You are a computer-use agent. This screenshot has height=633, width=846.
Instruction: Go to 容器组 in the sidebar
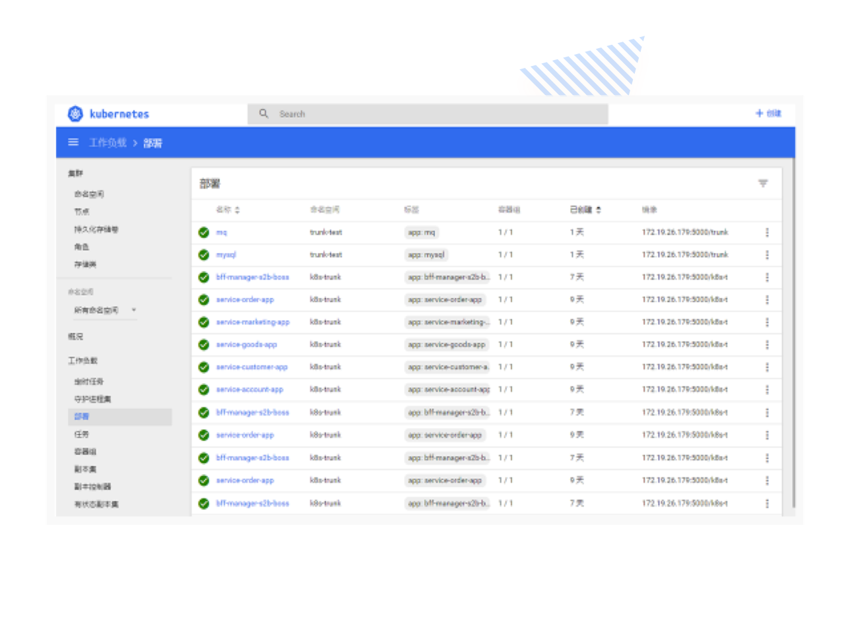click(x=85, y=452)
